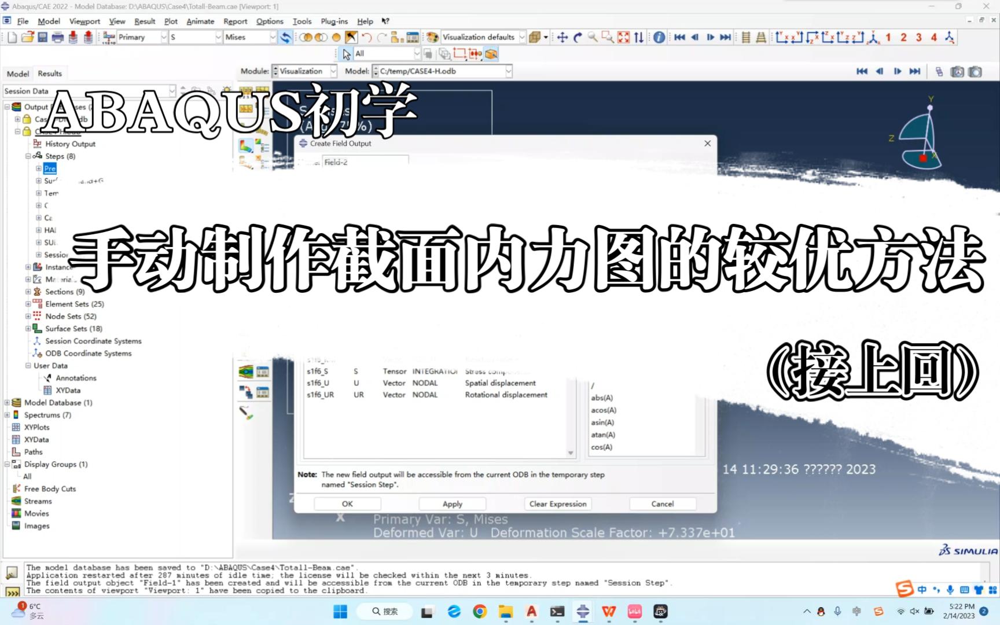The height and width of the screenshot is (625, 1000).
Task: Click the Undo arrow icon
Action: click(366, 37)
